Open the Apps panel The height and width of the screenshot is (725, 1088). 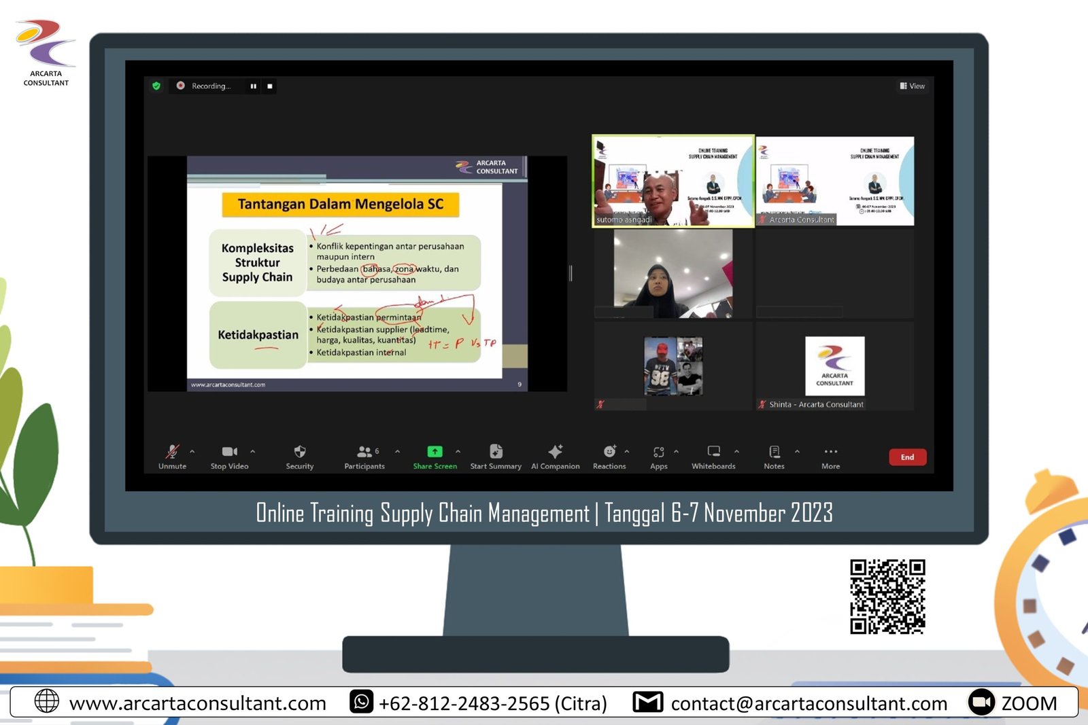pyautogui.click(x=658, y=456)
